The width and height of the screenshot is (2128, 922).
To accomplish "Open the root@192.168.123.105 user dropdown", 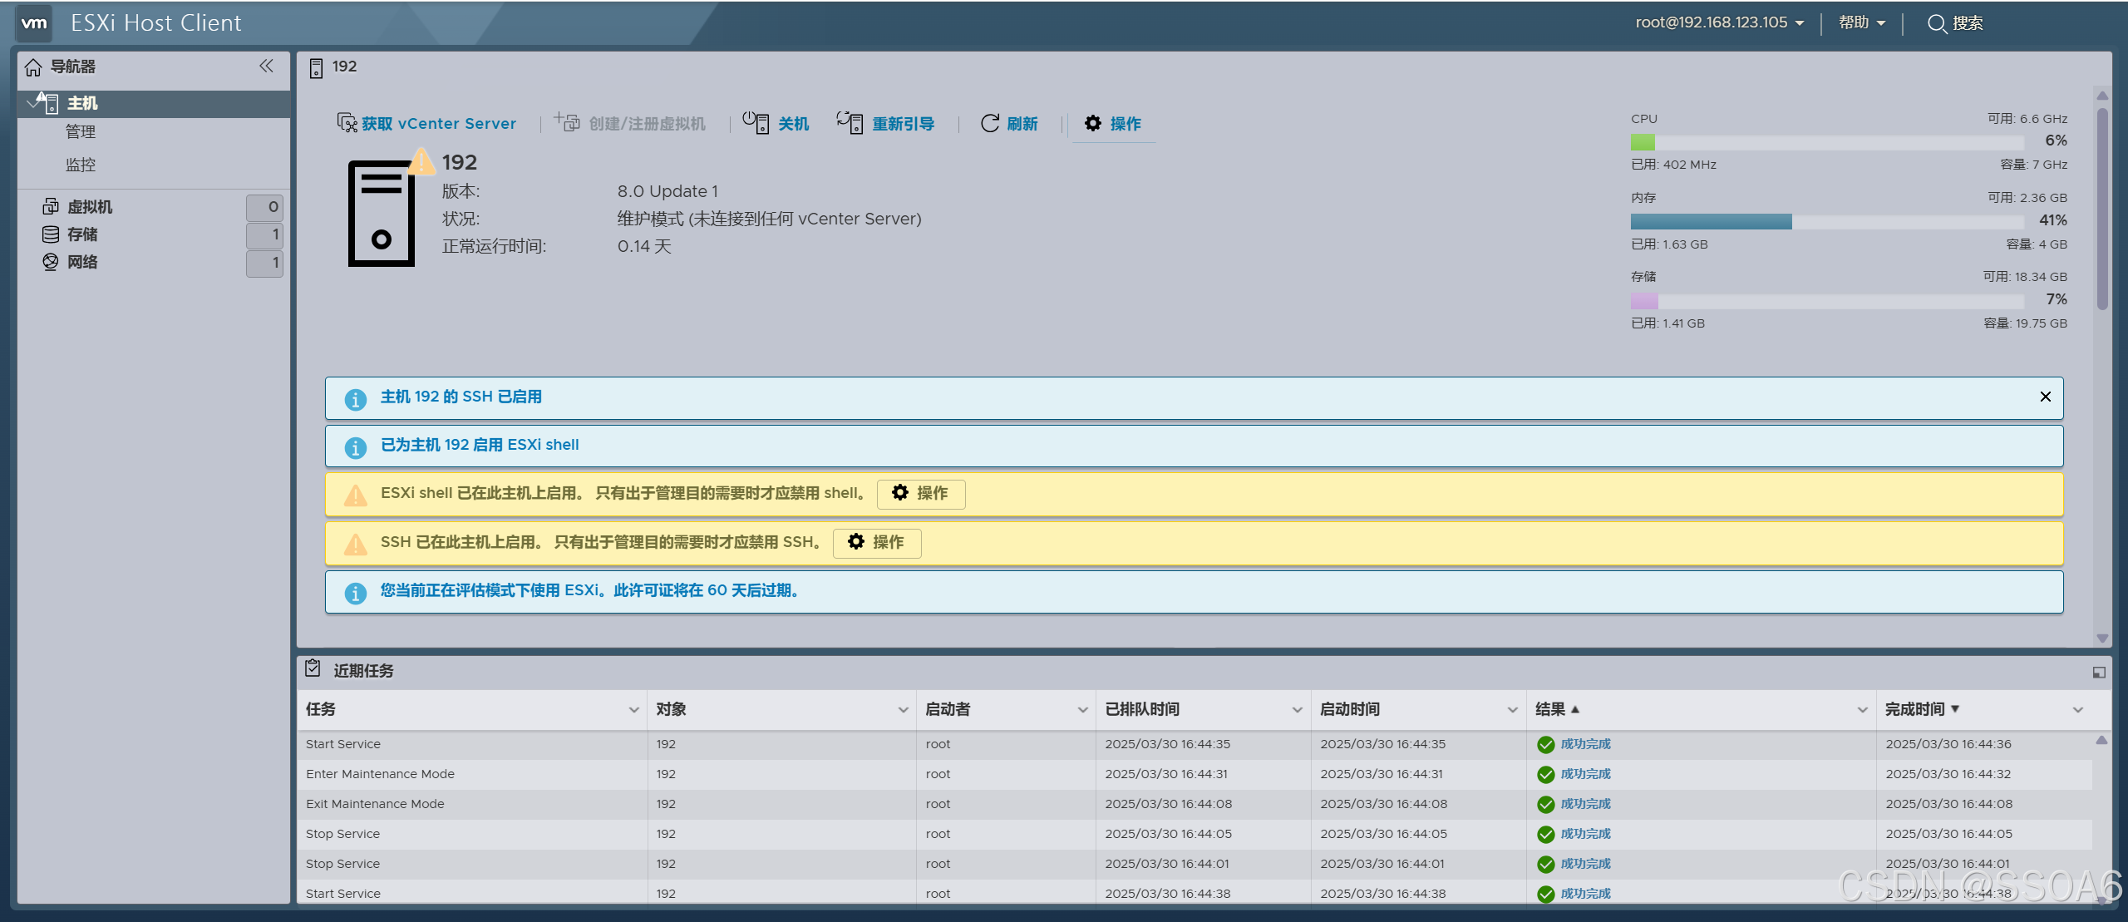I will tap(1718, 23).
